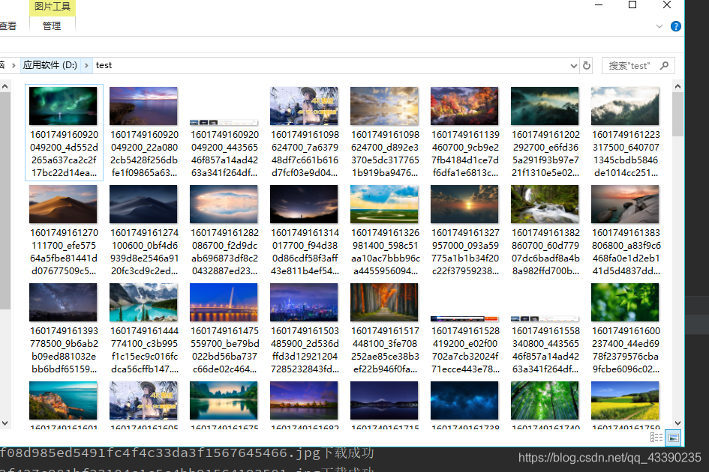The width and height of the screenshot is (709, 472).
Task: Select anime girl thumbnail 1601749161605
Action: pyautogui.click(x=143, y=400)
